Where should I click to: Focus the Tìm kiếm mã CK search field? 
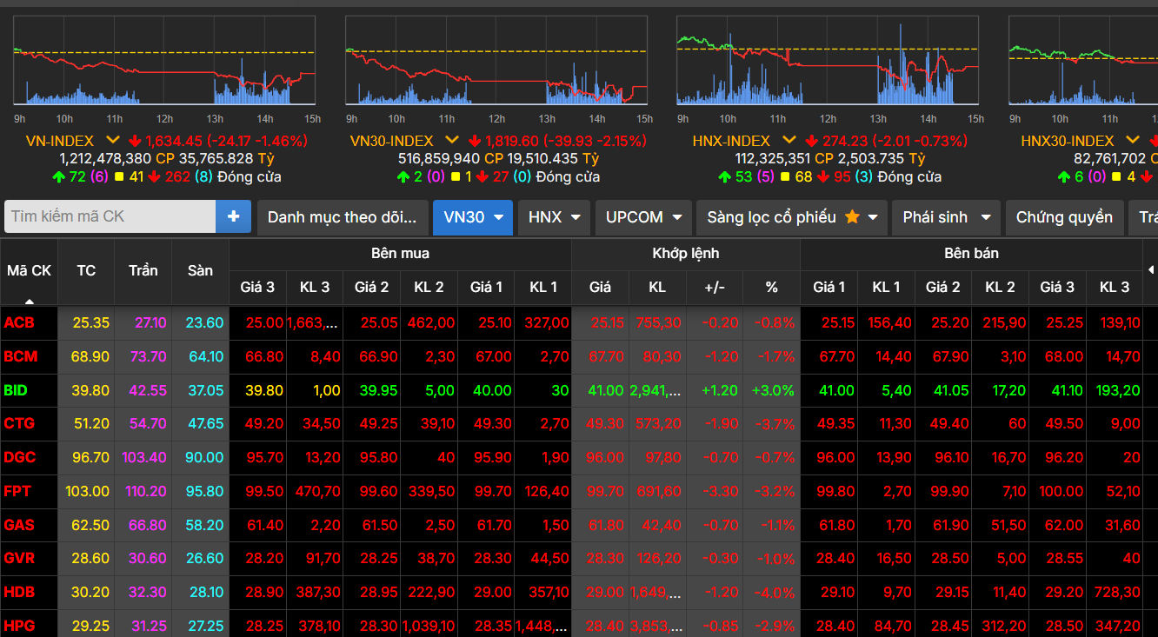tap(110, 216)
